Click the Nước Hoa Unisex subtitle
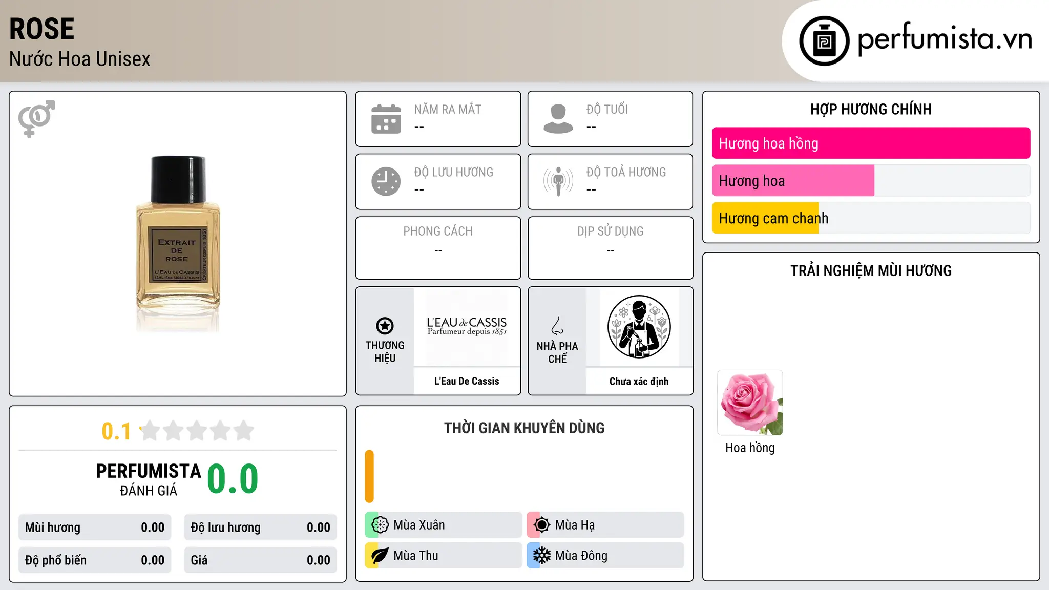Viewport: 1049px width, 590px height. (x=79, y=59)
